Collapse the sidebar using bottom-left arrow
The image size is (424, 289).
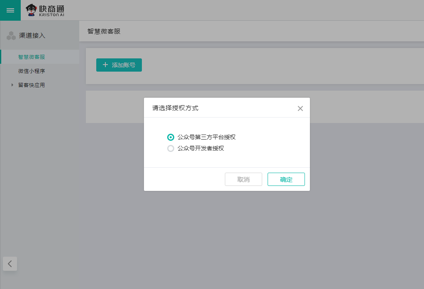[10, 264]
